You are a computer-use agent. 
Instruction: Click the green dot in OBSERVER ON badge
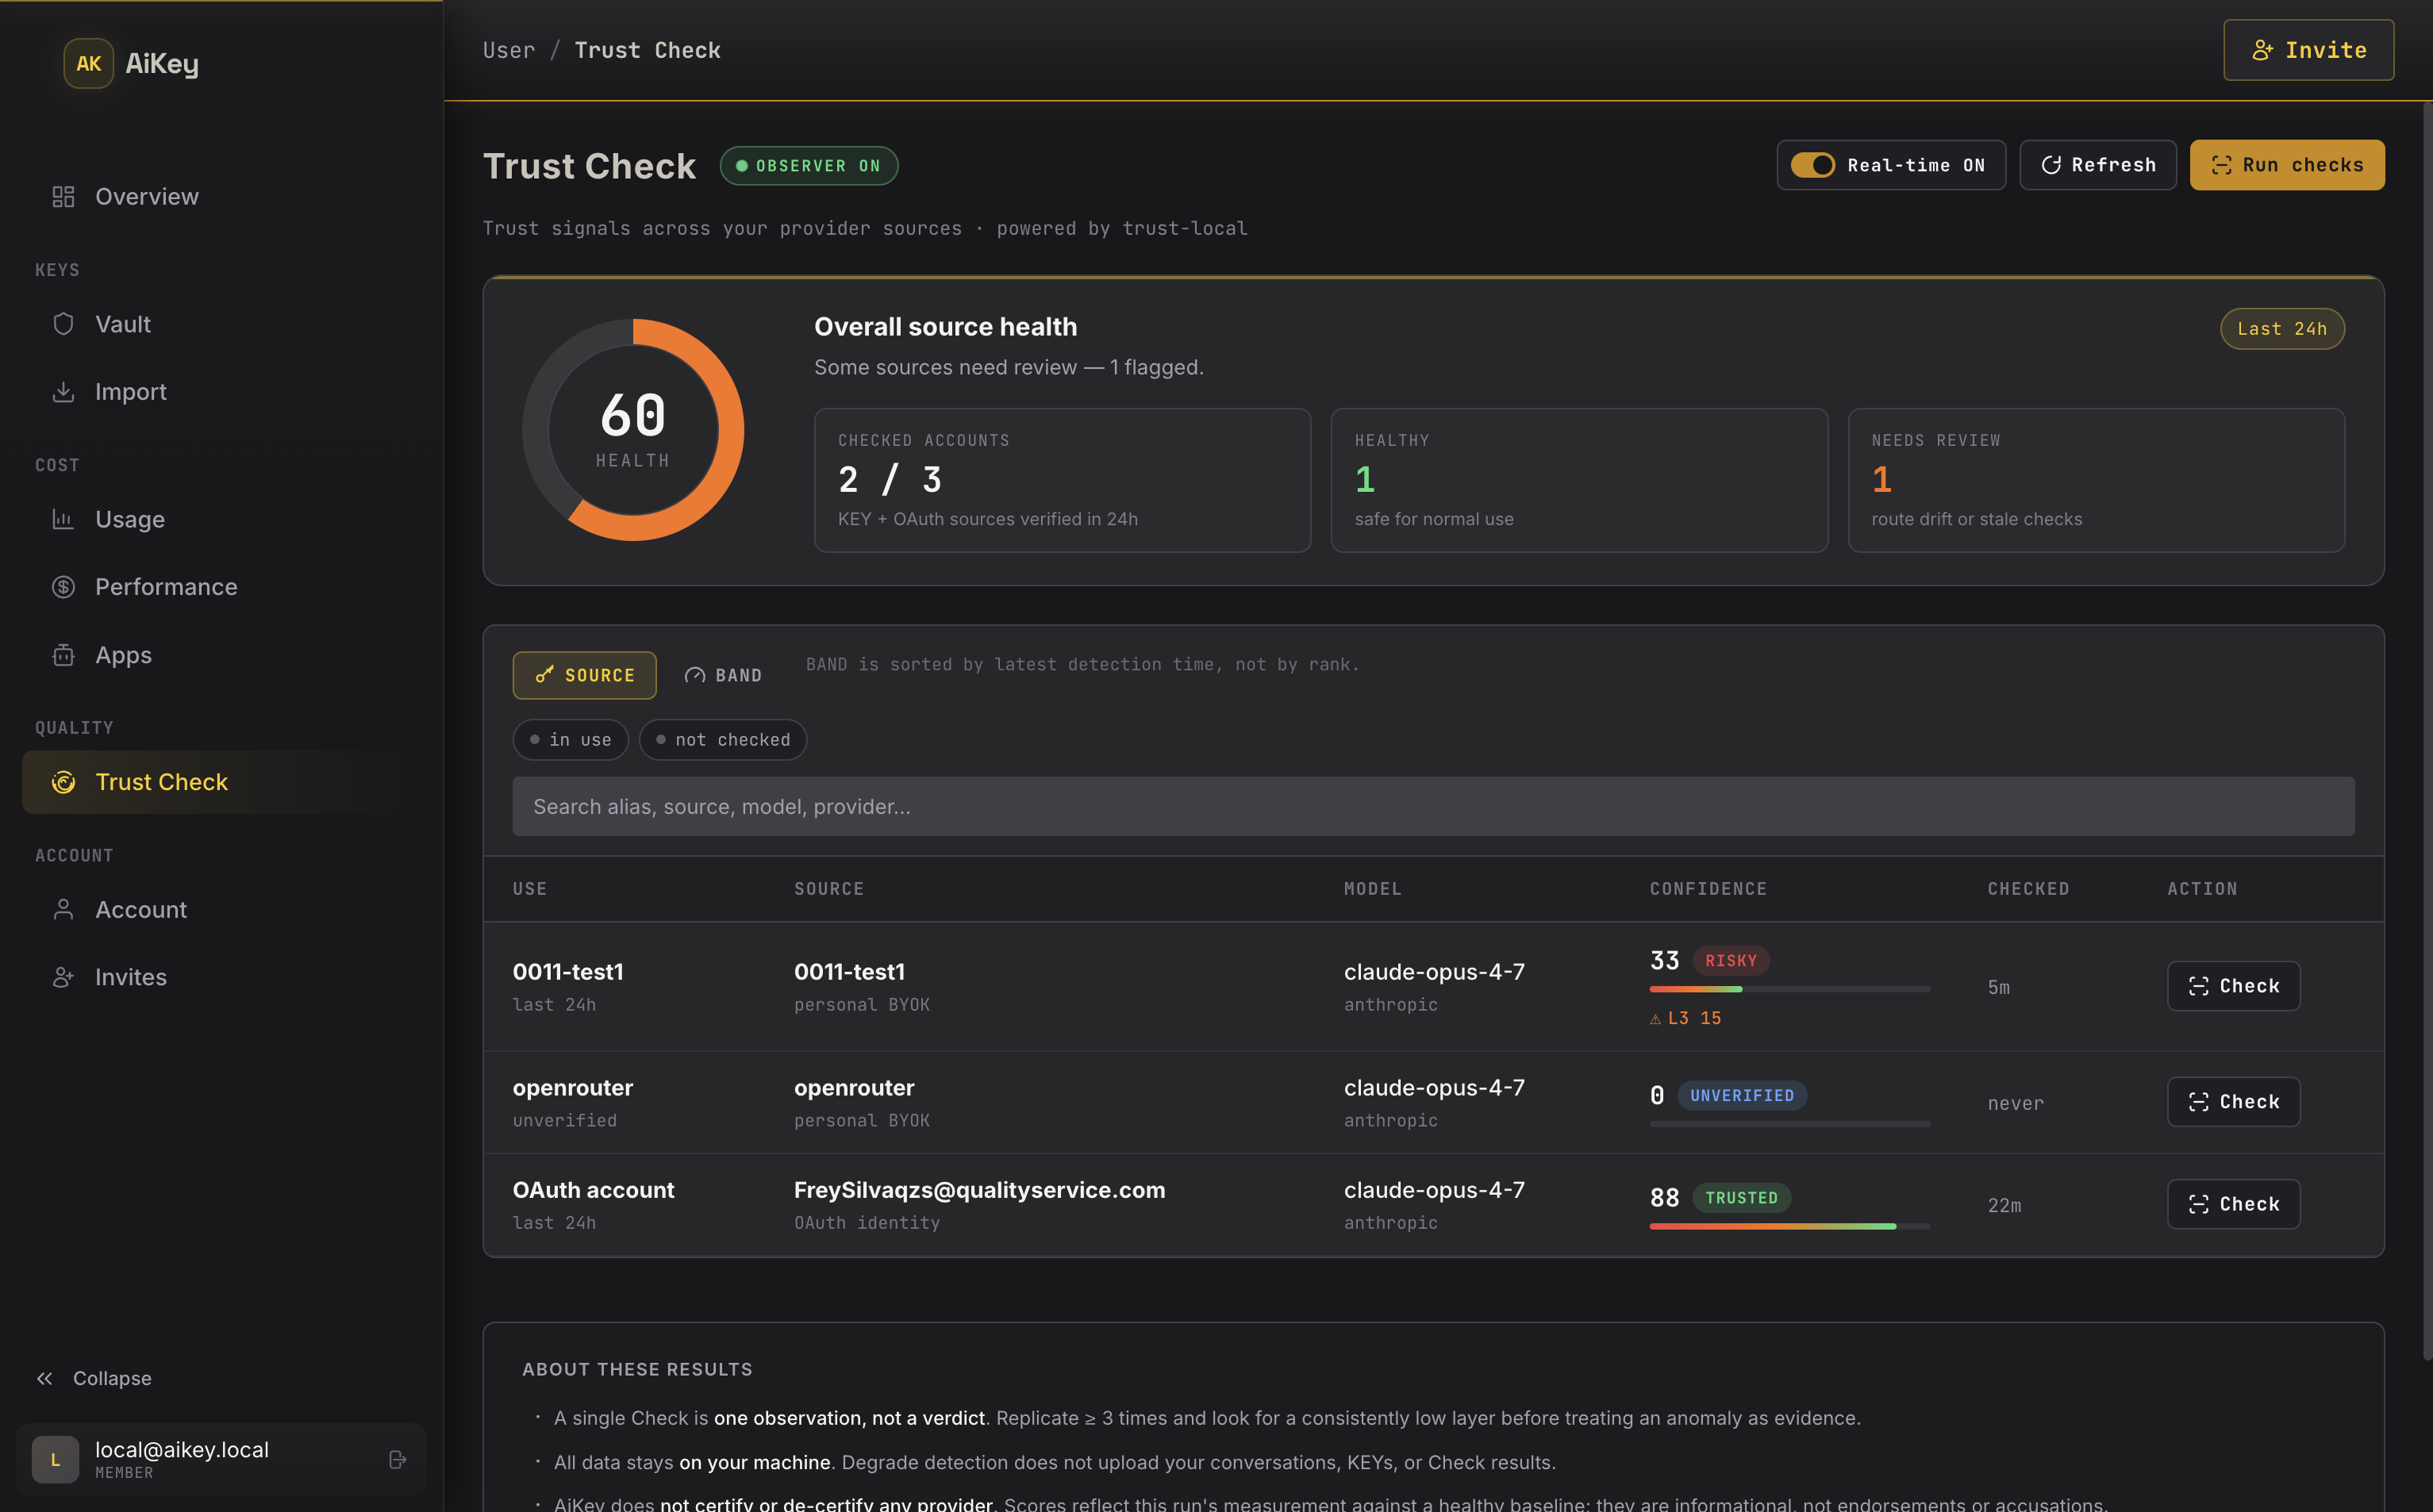742,166
